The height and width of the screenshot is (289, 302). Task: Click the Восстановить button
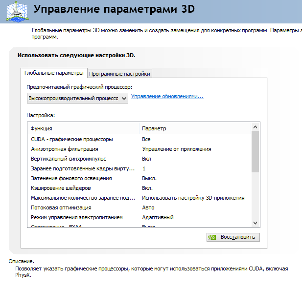pos(233,237)
